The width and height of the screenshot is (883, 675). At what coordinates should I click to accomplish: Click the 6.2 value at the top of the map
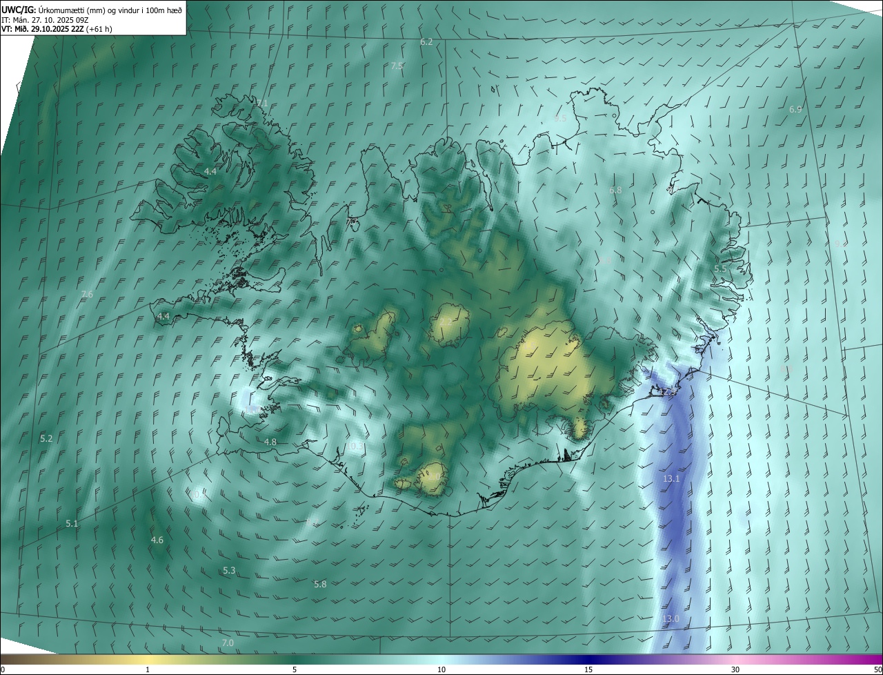tap(426, 42)
